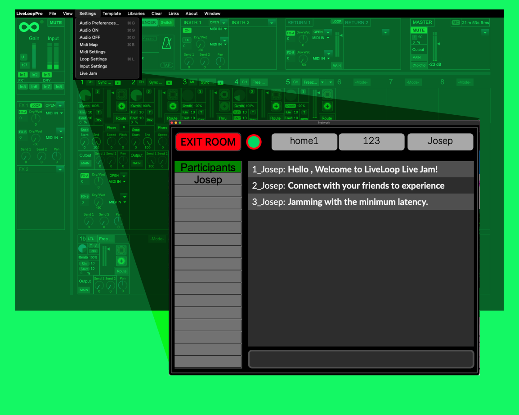Open the FX 1 OPEN dropdown arrow
519x415 pixels.
pyautogui.click(x=60, y=106)
